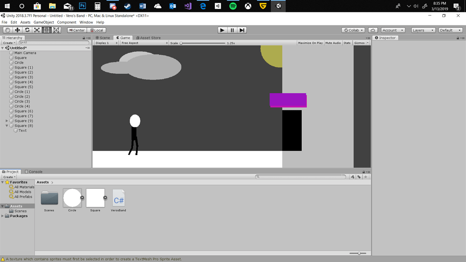
Task: Click the cloud services icon
Action: (372, 30)
